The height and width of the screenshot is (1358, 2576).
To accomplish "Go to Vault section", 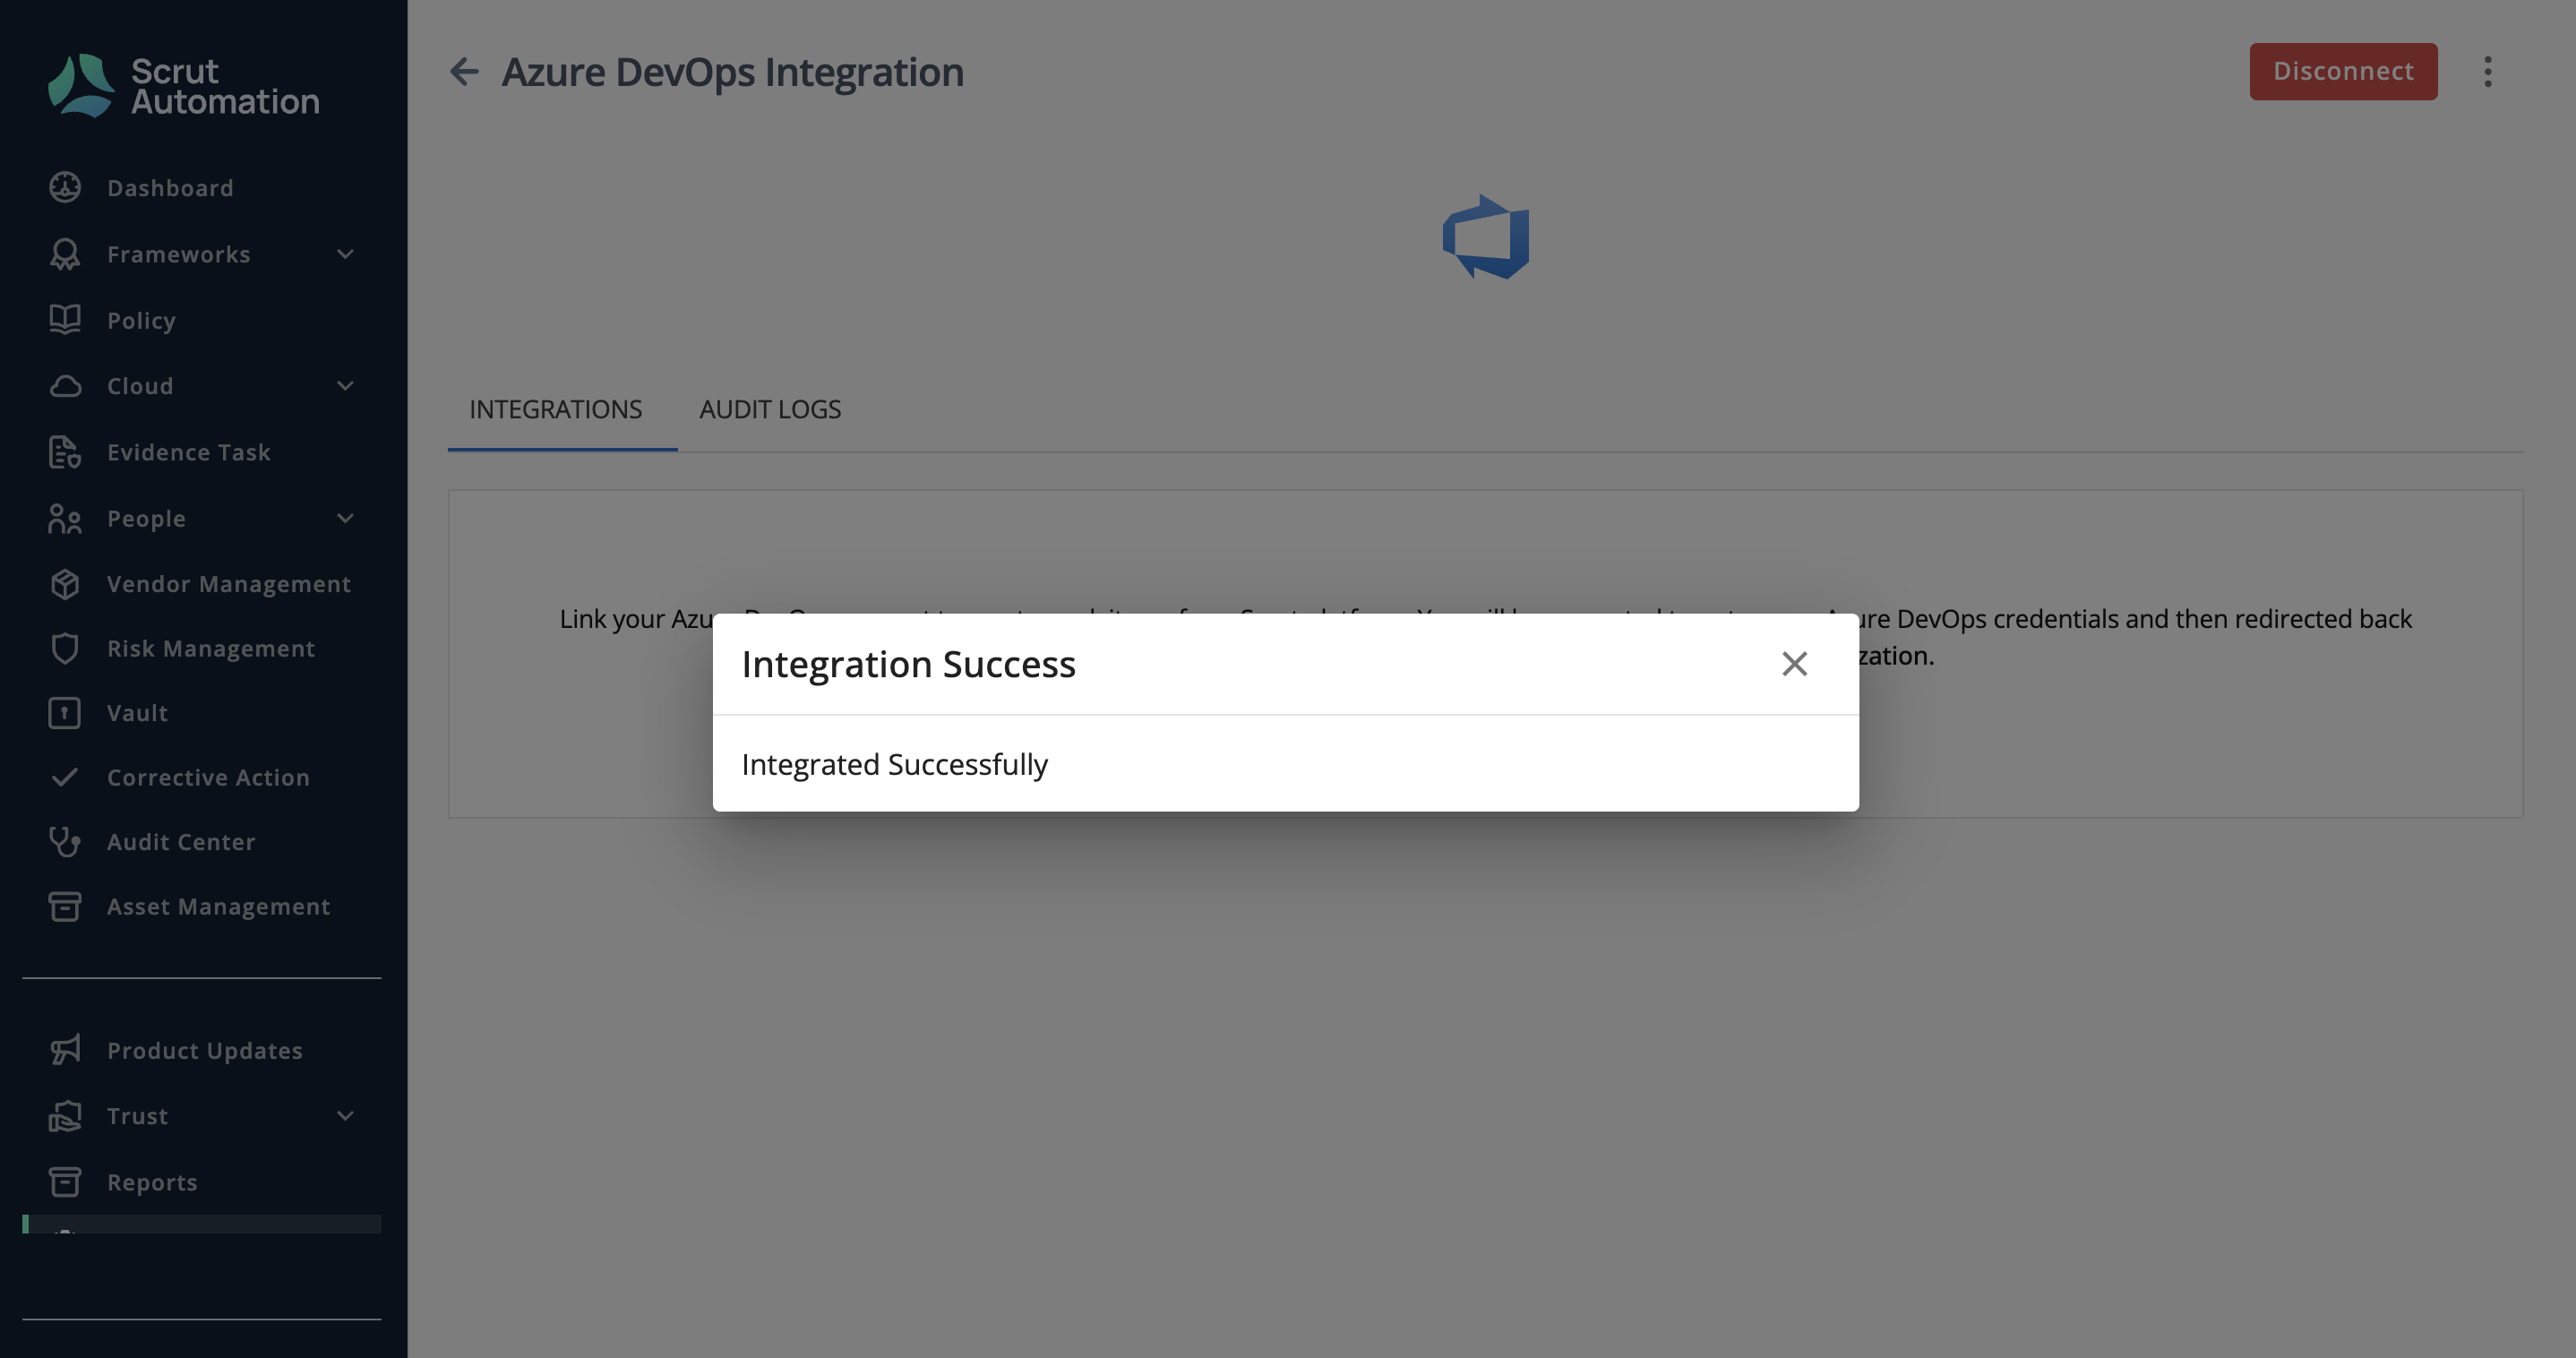I will pyautogui.click(x=137, y=713).
